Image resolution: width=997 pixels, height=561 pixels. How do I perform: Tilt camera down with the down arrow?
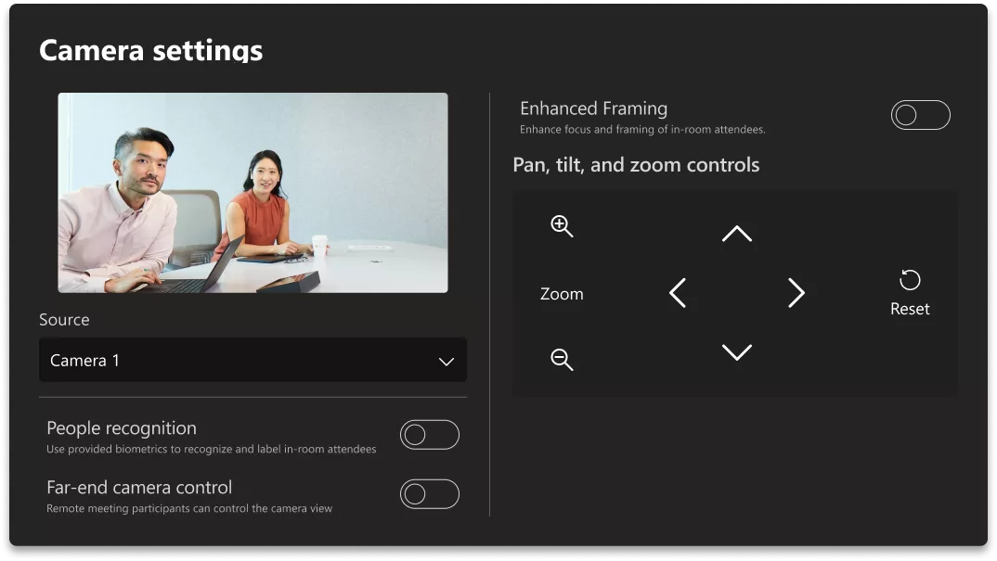pyautogui.click(x=737, y=352)
